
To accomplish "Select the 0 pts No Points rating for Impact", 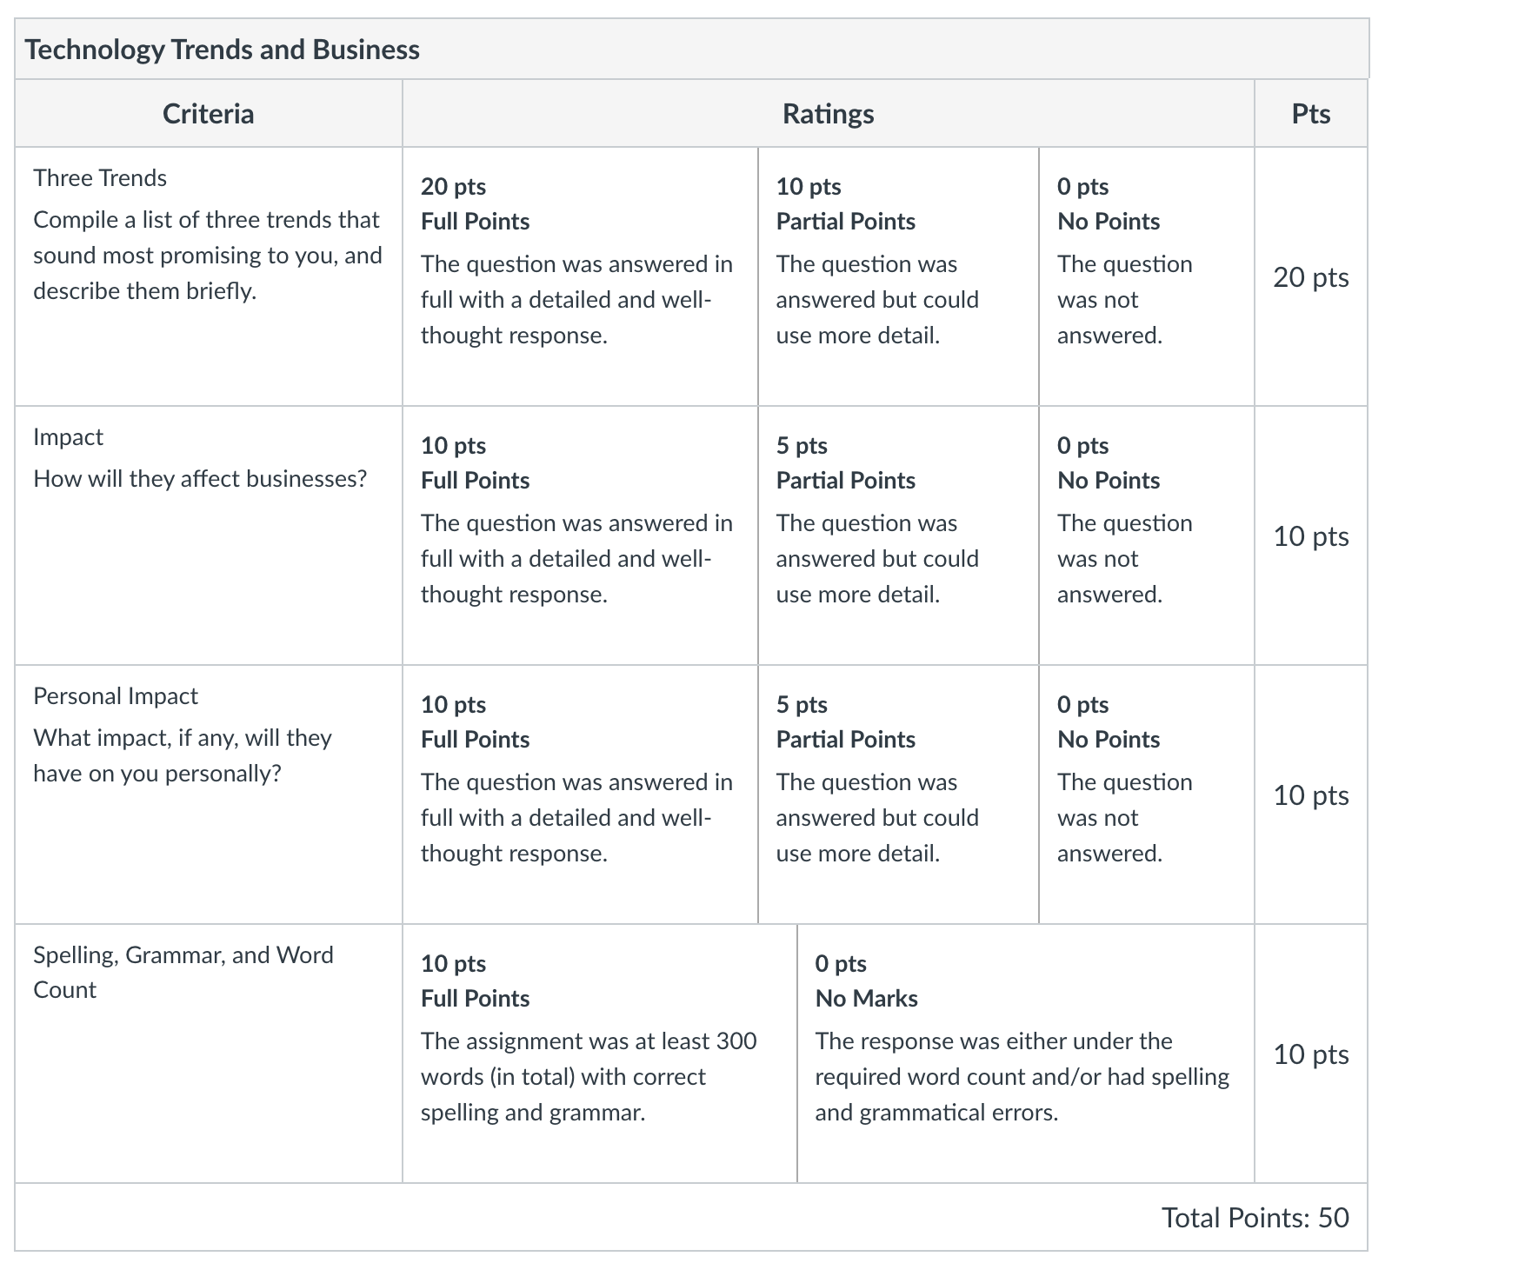I will click(x=1147, y=535).
